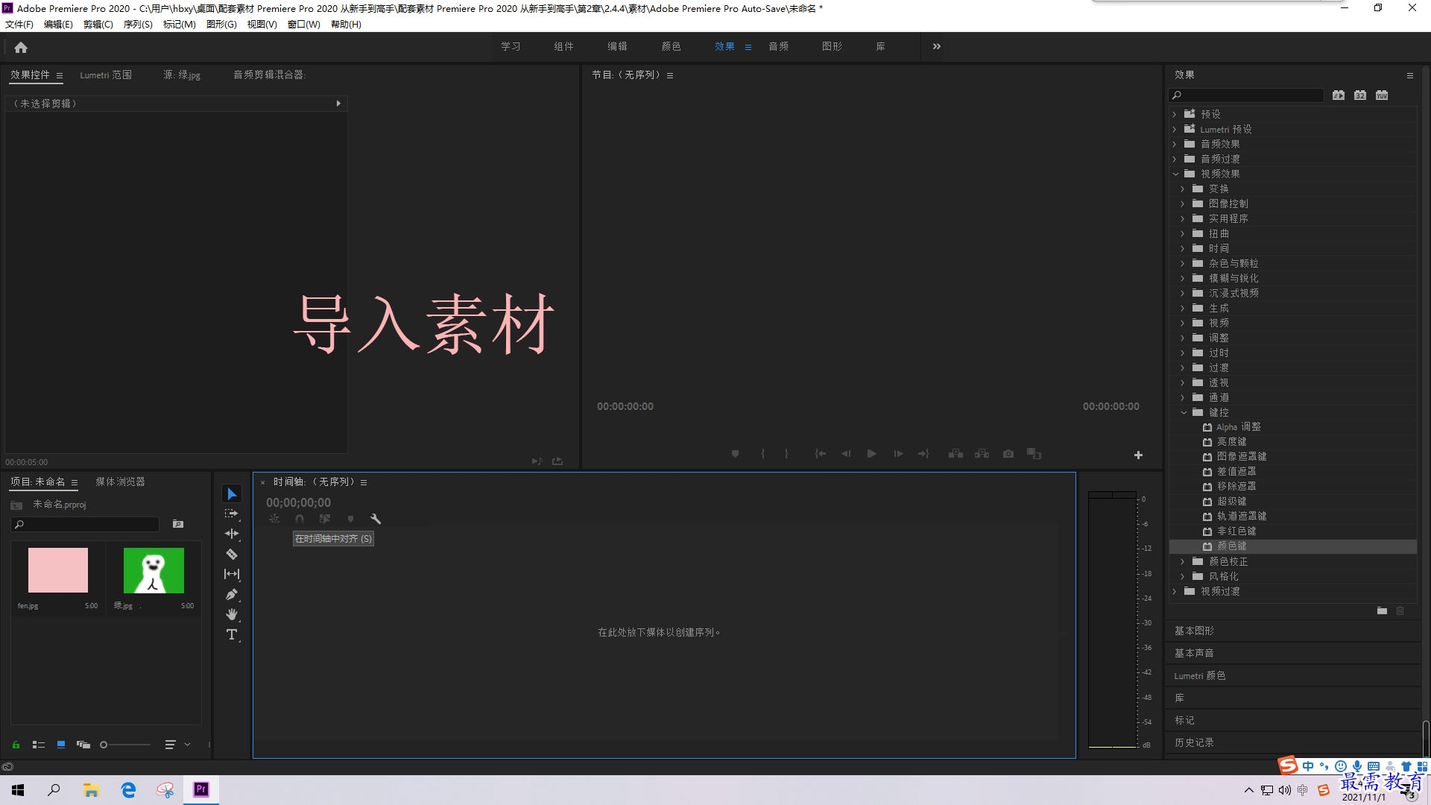
Task: Open Effects panel hamburger menu
Action: (x=1409, y=75)
